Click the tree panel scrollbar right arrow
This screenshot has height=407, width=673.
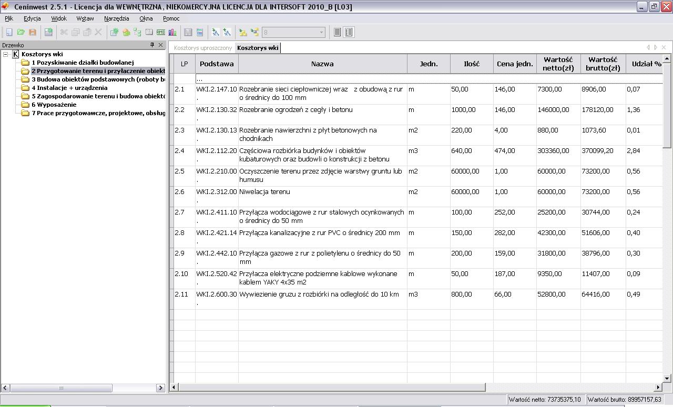161,388
